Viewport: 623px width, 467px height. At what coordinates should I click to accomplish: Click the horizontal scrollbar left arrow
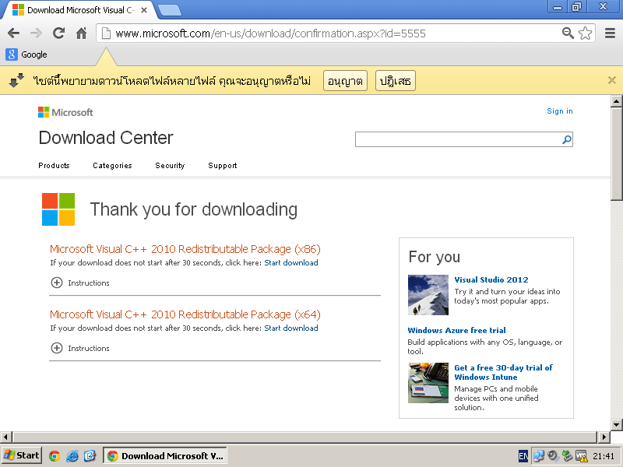coord(5,437)
